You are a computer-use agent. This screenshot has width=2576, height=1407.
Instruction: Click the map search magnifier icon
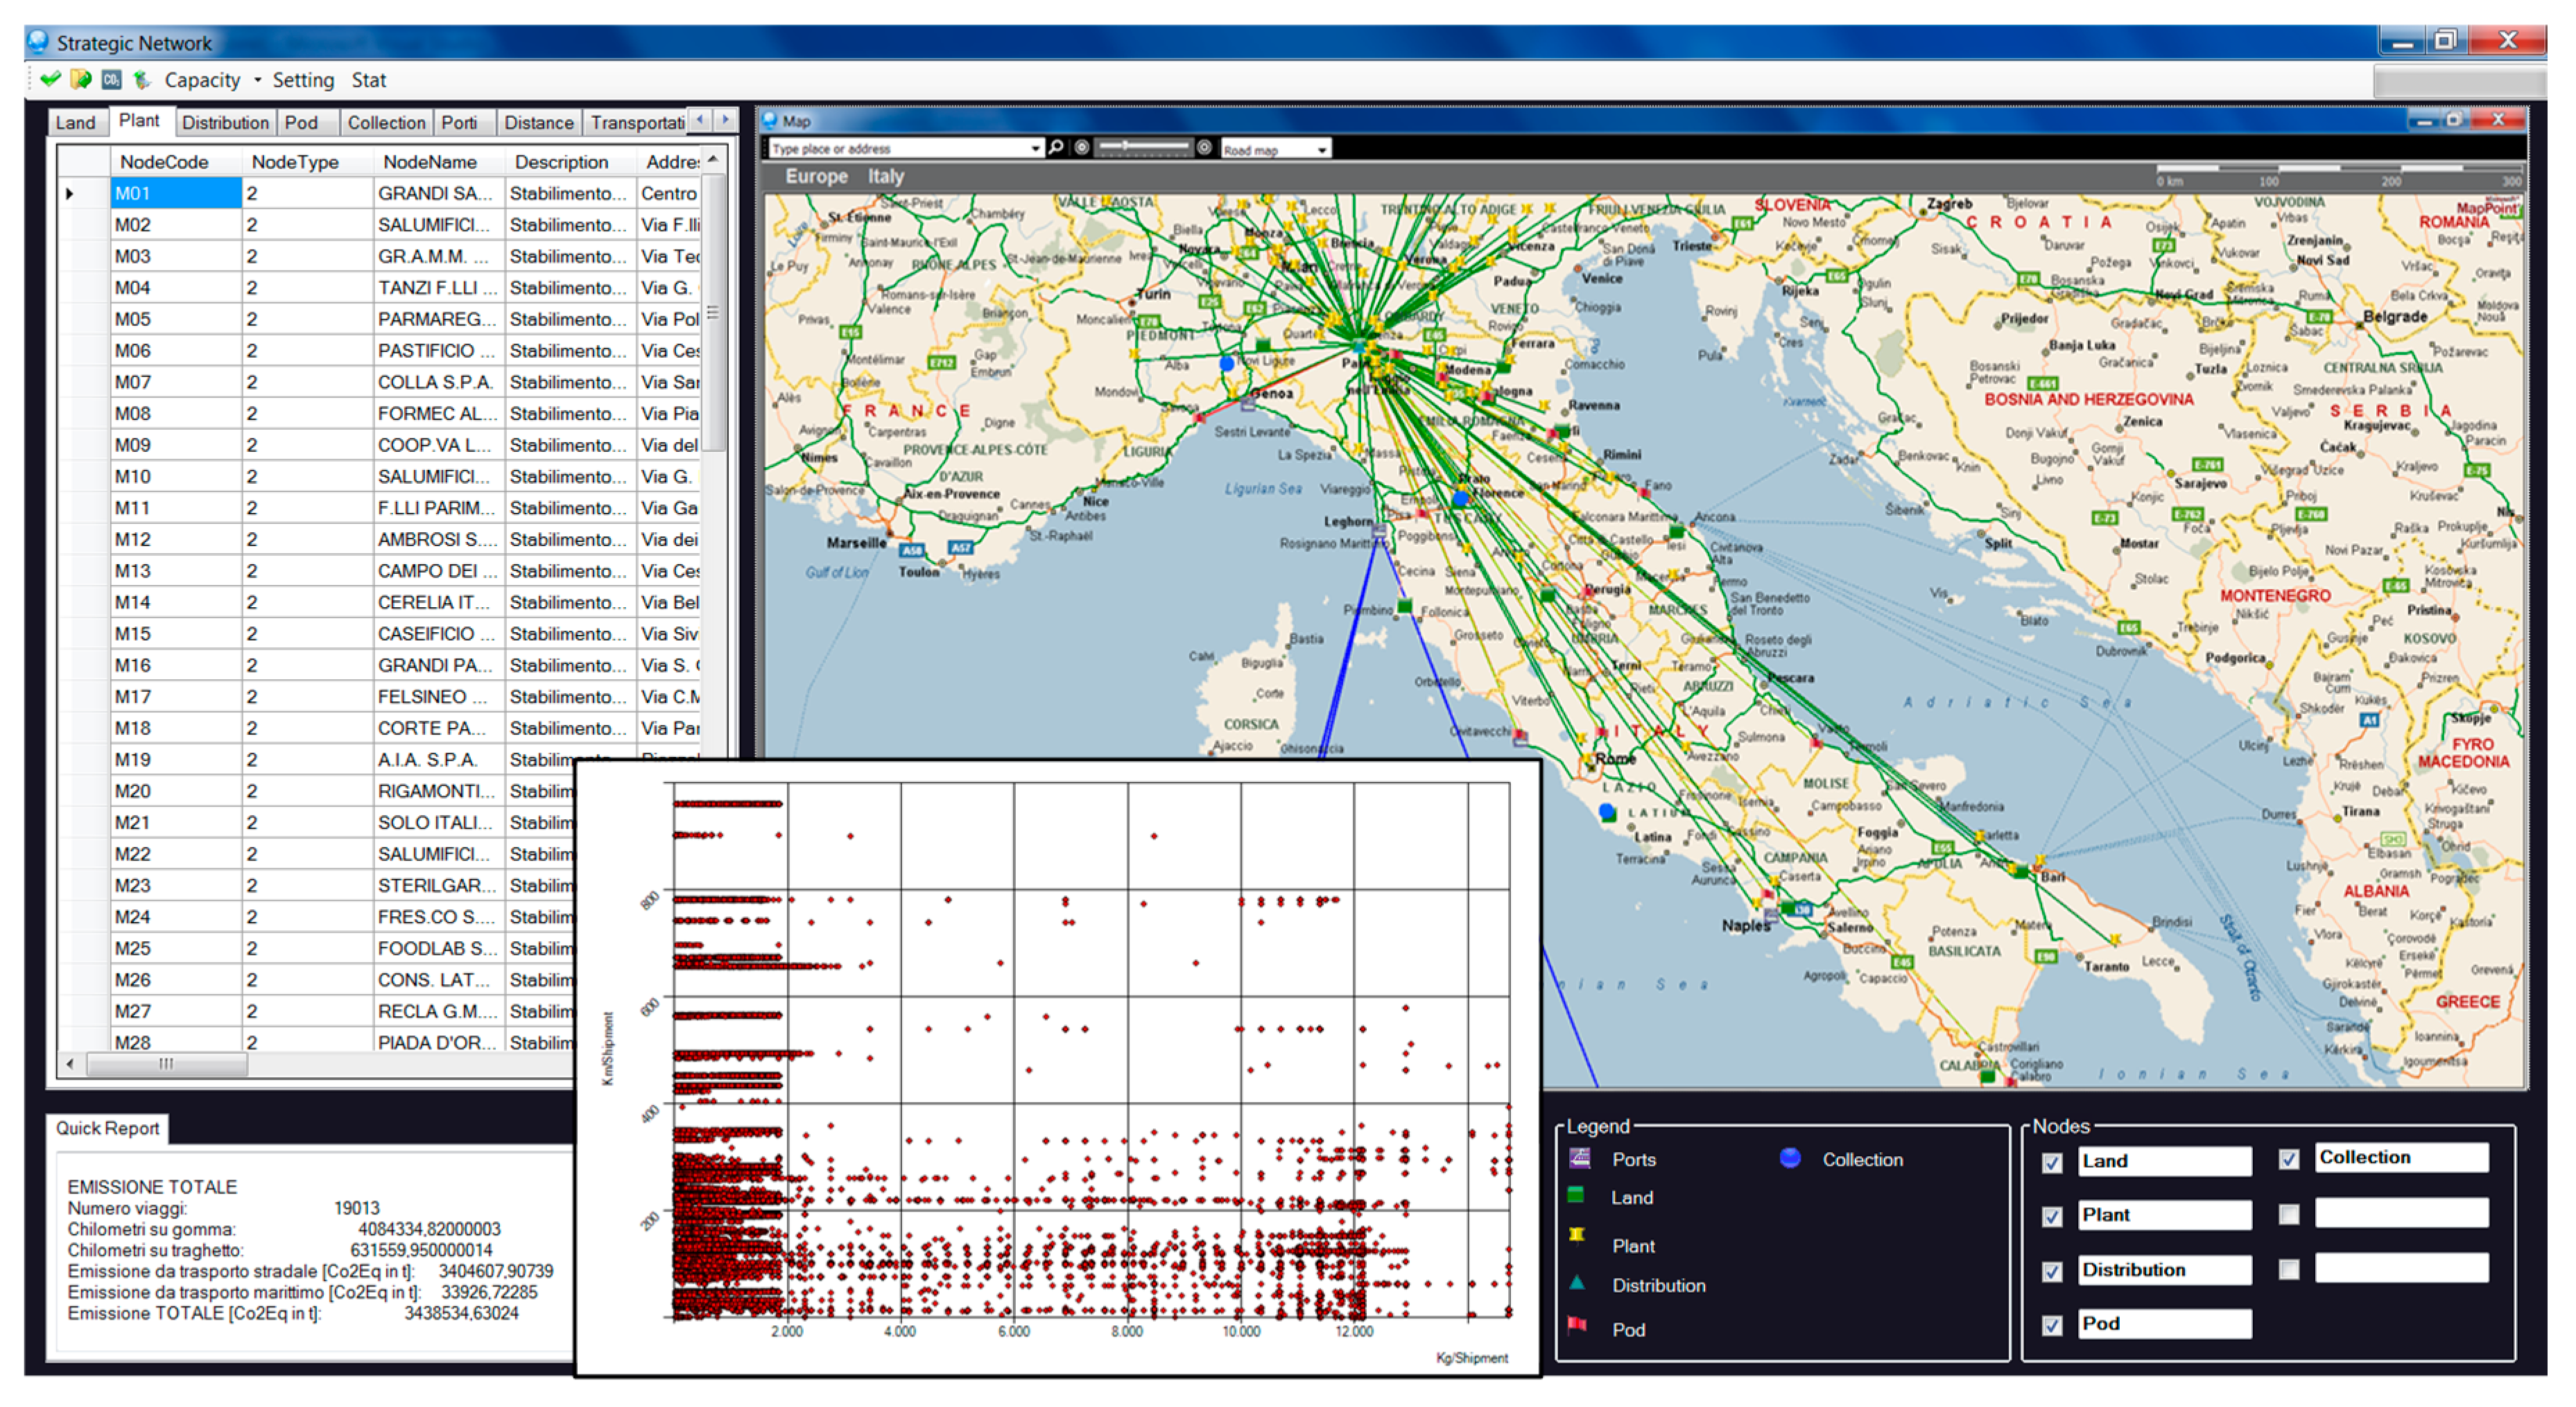tap(1055, 148)
